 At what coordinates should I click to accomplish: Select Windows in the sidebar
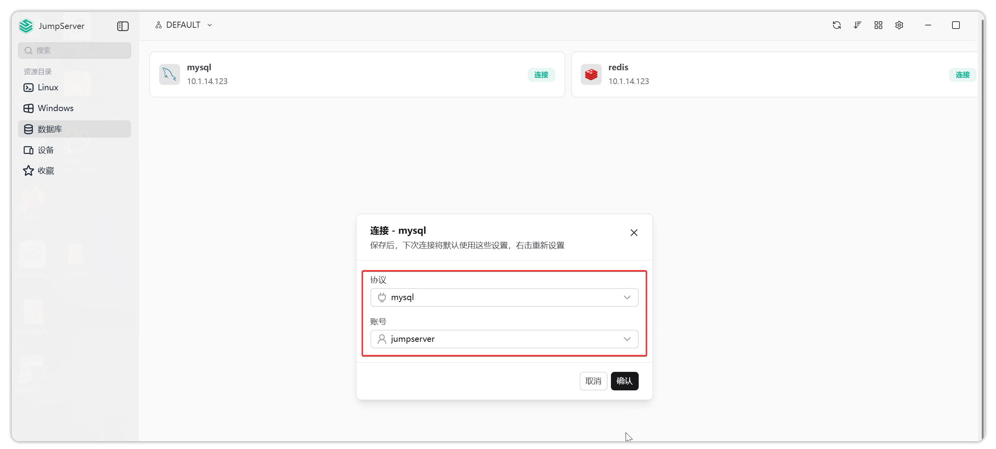[x=55, y=108]
